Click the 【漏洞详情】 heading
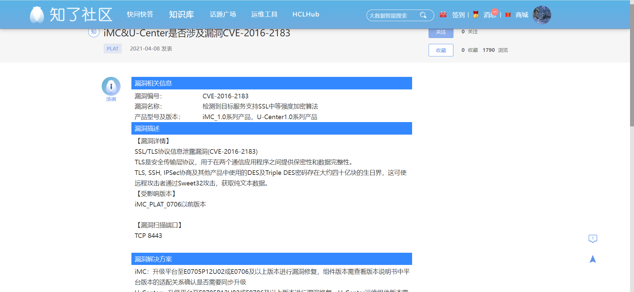Viewport: 634px width, 292px height. point(153,141)
